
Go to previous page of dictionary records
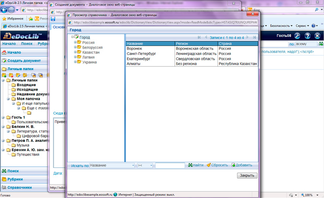click(206, 37)
